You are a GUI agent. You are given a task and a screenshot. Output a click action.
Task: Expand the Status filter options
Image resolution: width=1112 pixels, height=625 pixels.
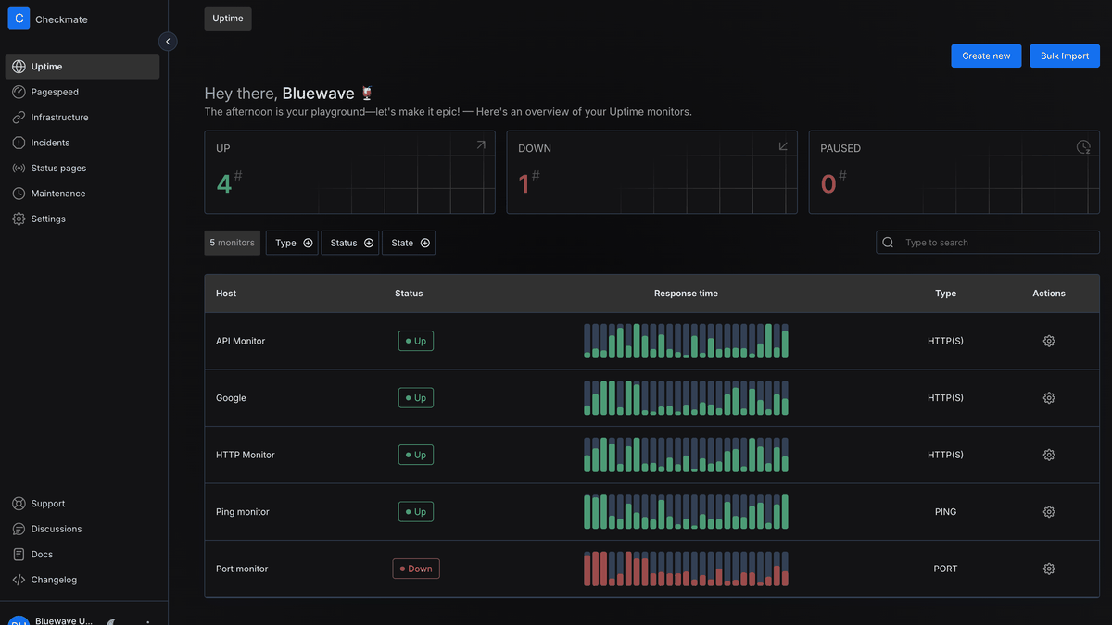click(350, 243)
